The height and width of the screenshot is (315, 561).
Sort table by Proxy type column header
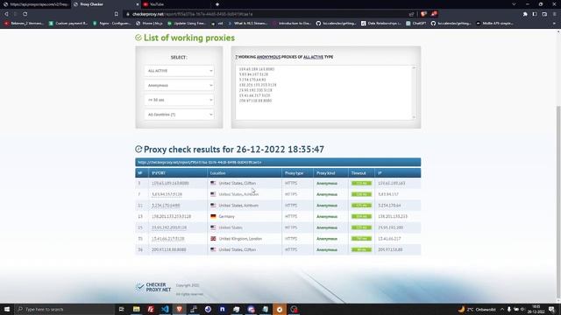coord(298,173)
